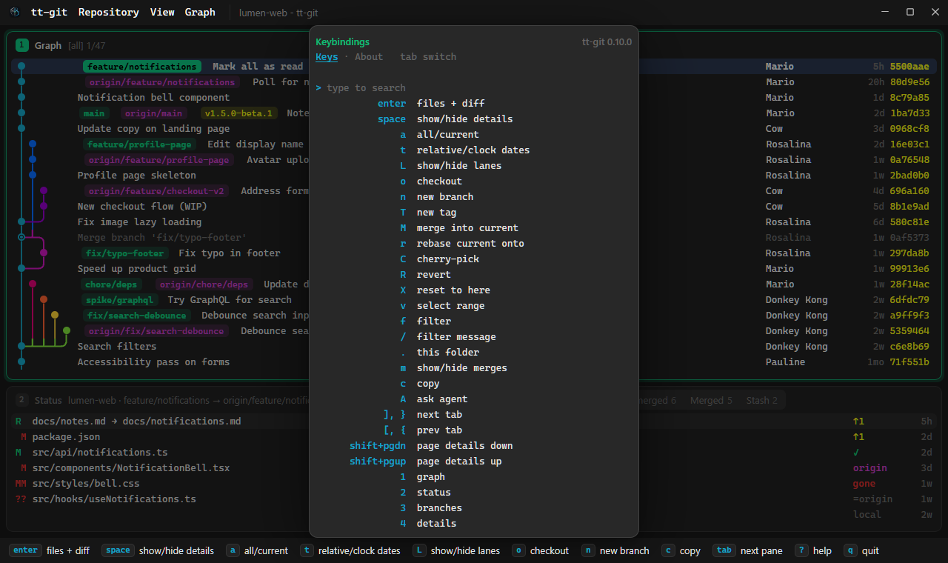Click the origin/feature/notifications ref badge
Screen dimensions: 948x563
point(161,82)
